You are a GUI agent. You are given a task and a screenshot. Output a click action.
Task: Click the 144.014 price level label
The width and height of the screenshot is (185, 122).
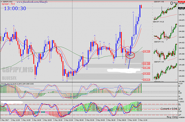pos(147,80)
